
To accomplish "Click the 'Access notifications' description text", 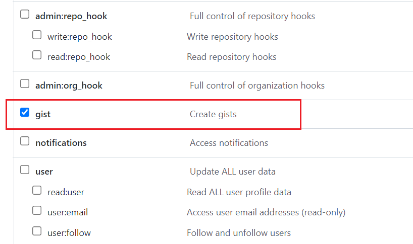I will pyautogui.click(x=229, y=143).
